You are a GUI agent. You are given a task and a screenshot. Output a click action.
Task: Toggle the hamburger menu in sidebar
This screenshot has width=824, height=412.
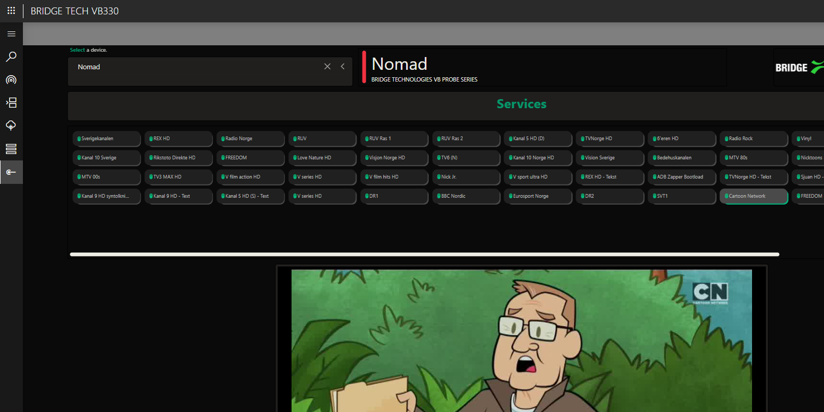(x=11, y=34)
